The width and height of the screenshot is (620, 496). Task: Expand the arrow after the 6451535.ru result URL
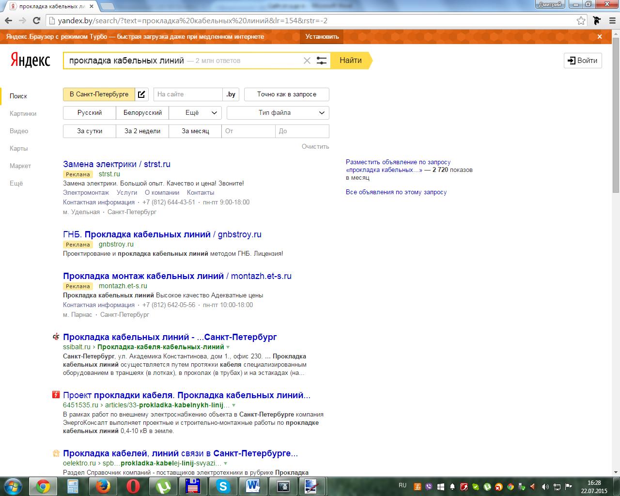click(234, 405)
